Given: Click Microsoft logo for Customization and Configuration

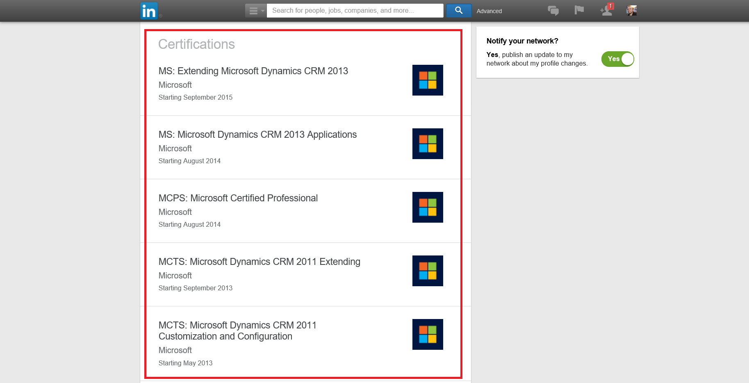Looking at the screenshot, I should [428, 334].
